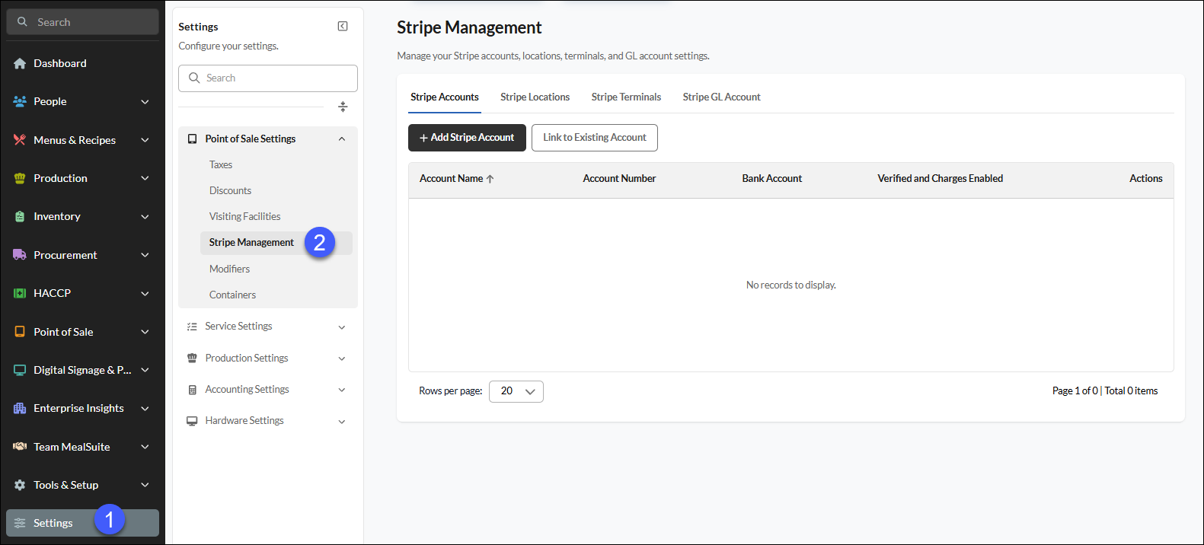Sort by Account Name arrow icon
The image size is (1204, 545).
coord(490,179)
